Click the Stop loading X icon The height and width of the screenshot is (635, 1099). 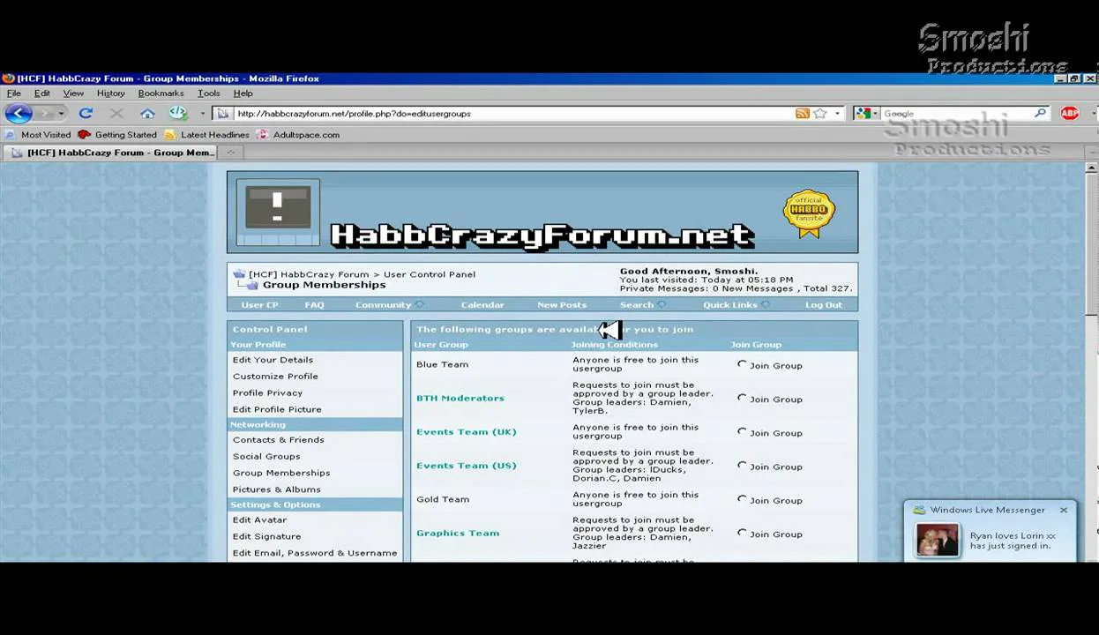pos(116,113)
